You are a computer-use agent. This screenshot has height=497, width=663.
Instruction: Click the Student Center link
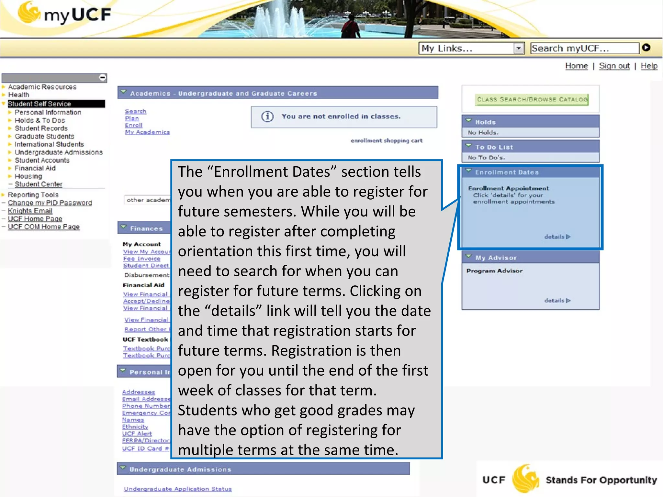tap(39, 184)
